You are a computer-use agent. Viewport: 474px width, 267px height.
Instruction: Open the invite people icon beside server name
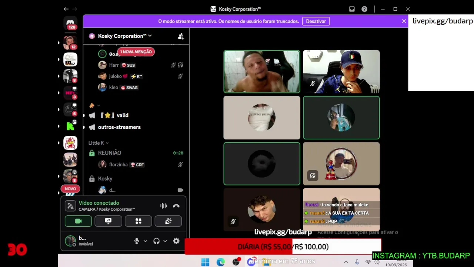click(x=181, y=36)
